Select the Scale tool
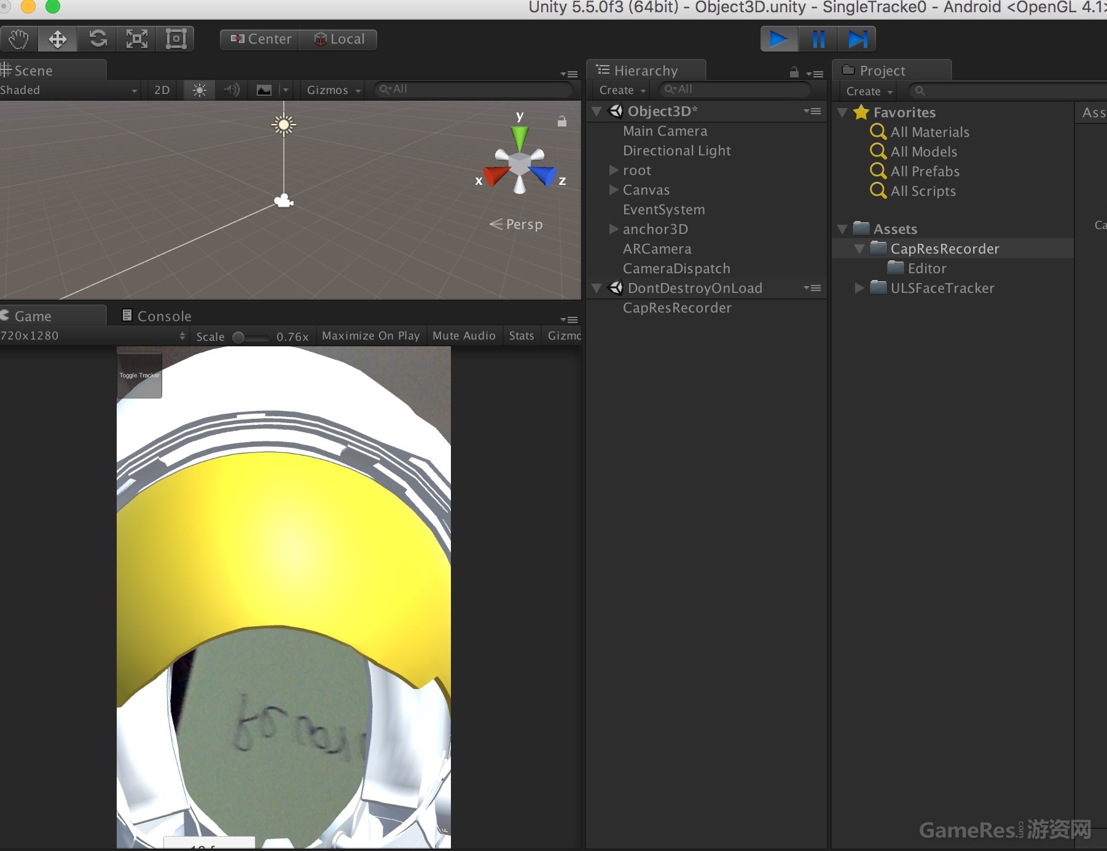This screenshot has height=851, width=1107. click(x=136, y=39)
